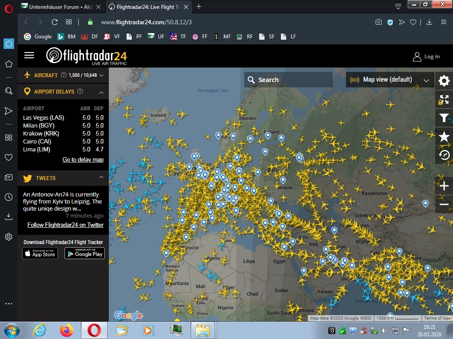Open bookmarks star on the map
This screenshot has width=453, height=339.
(444, 137)
